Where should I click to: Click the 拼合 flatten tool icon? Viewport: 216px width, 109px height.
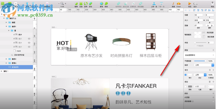[91, 3]
